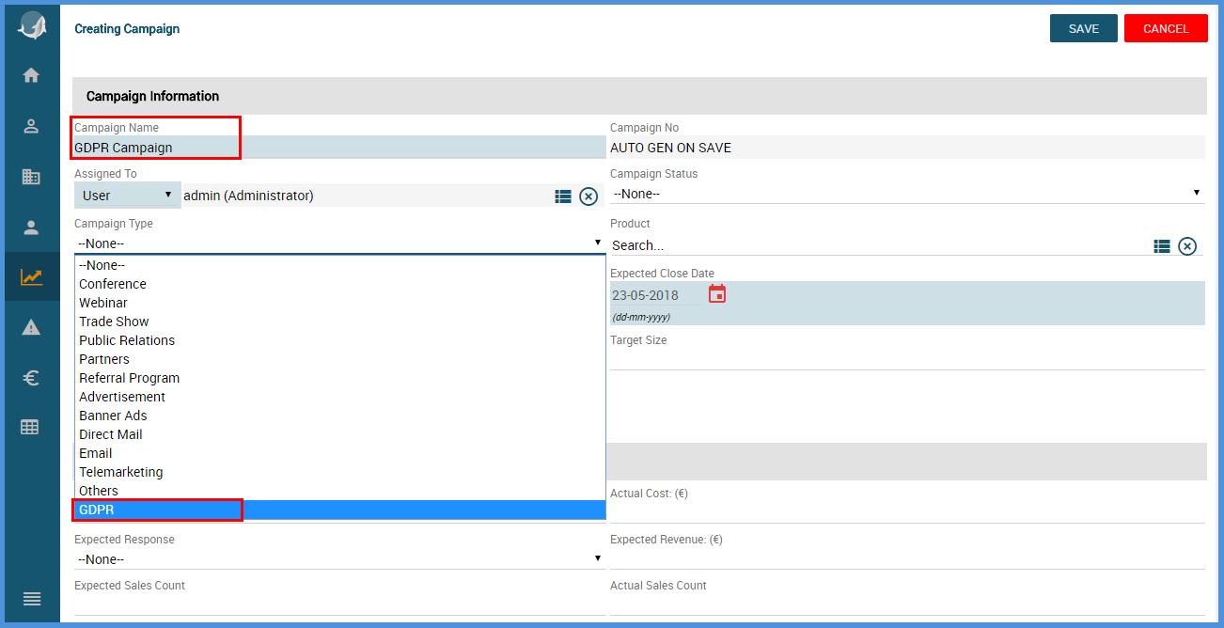
Task: Choose Conference campaign type
Action: click(339, 284)
